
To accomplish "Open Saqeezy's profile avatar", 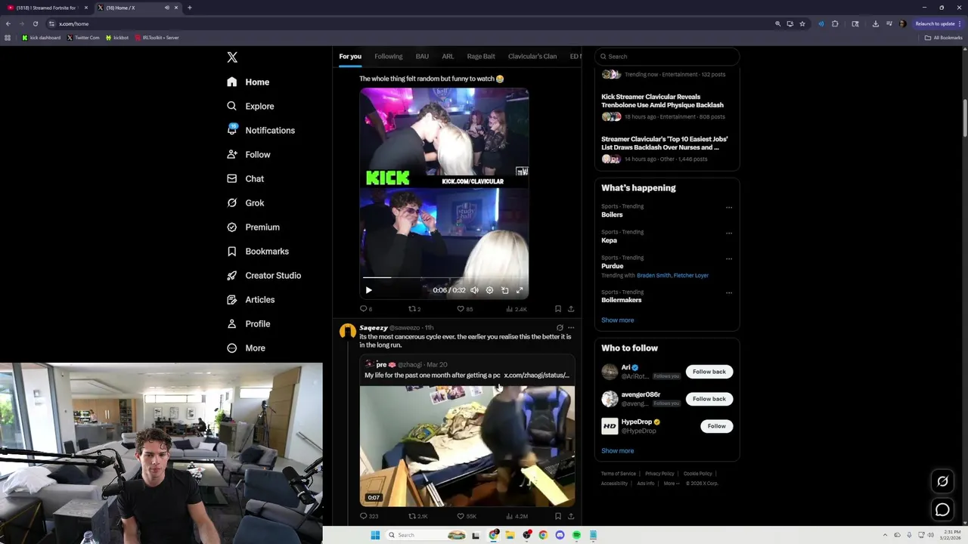I will (x=348, y=331).
